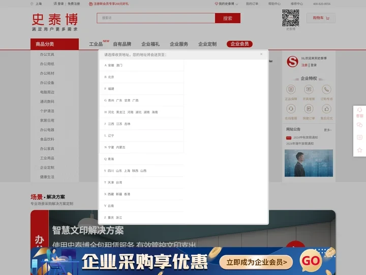The width and height of the screenshot is (366, 275).
Task: Choose province 黑龙江 in address list
Action: 120,112
